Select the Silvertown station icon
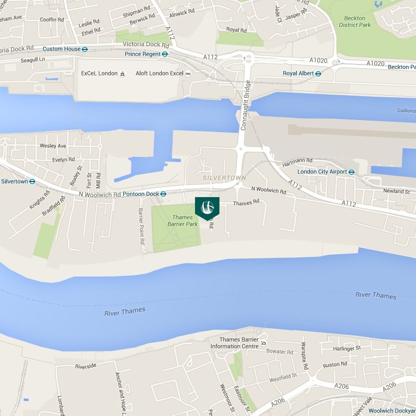This screenshot has width=416, height=416. pyautogui.click(x=32, y=181)
